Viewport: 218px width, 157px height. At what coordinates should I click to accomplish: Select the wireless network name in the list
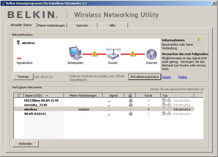tap(30, 109)
